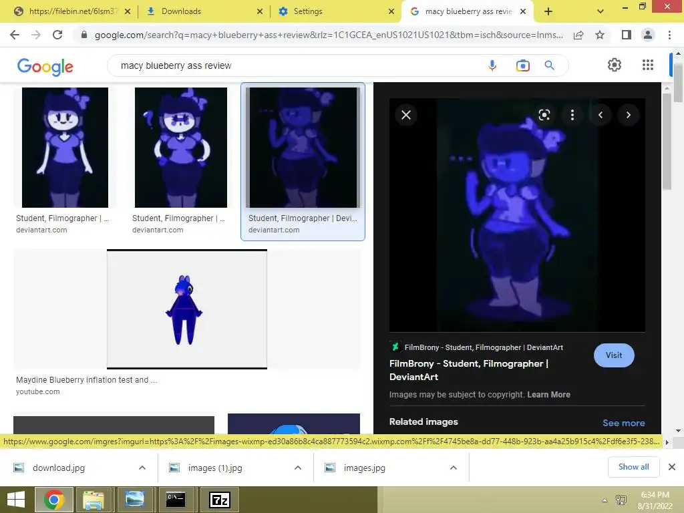This screenshot has width=684, height=513.
Task: Reload the current page
Action: pyautogui.click(x=57, y=35)
